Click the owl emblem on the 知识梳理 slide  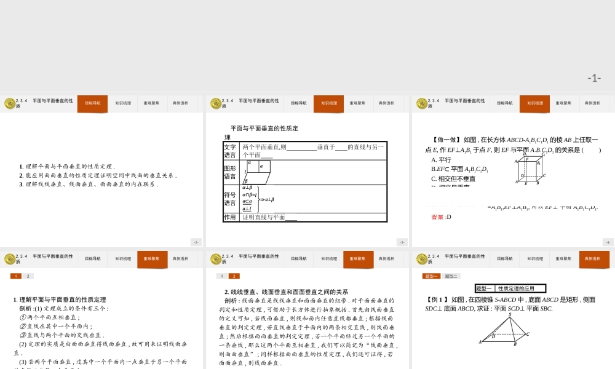tap(215, 103)
